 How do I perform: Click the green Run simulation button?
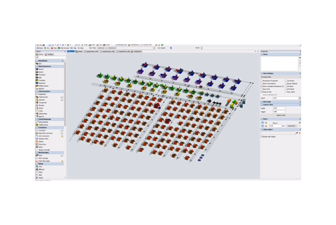pyautogui.click(x=47, y=48)
